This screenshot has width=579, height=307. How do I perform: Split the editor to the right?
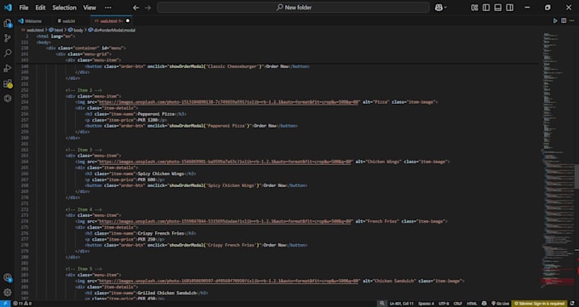click(x=564, y=20)
